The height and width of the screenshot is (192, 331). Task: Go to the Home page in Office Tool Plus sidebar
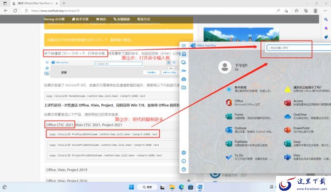[x=184, y=54]
